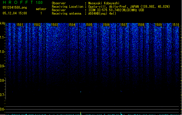Click the 1504 time marker

pyautogui.click(x=72, y=25)
